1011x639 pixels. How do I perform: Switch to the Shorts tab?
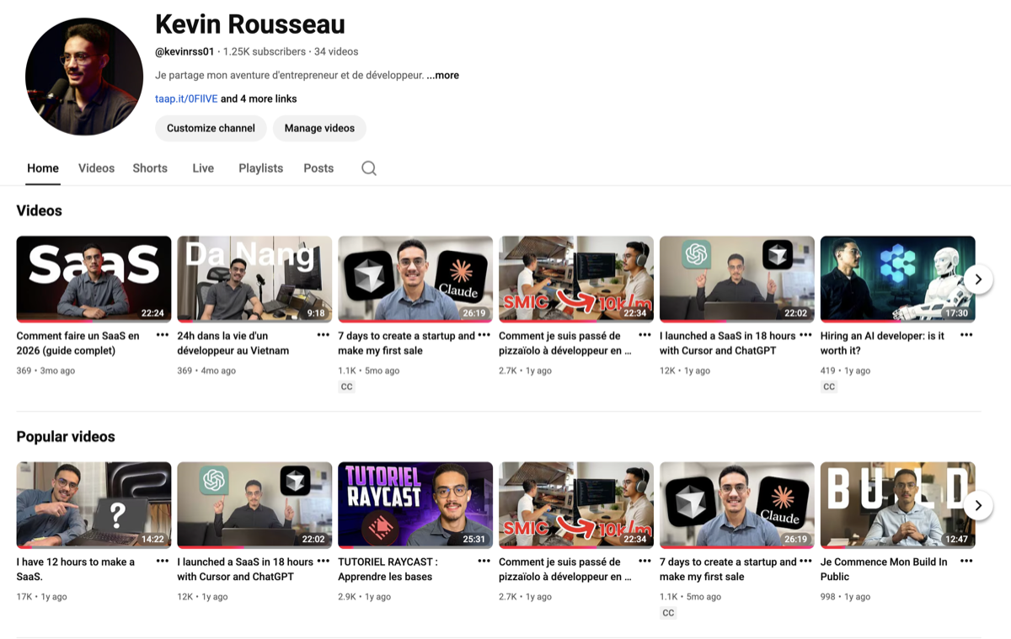150,168
